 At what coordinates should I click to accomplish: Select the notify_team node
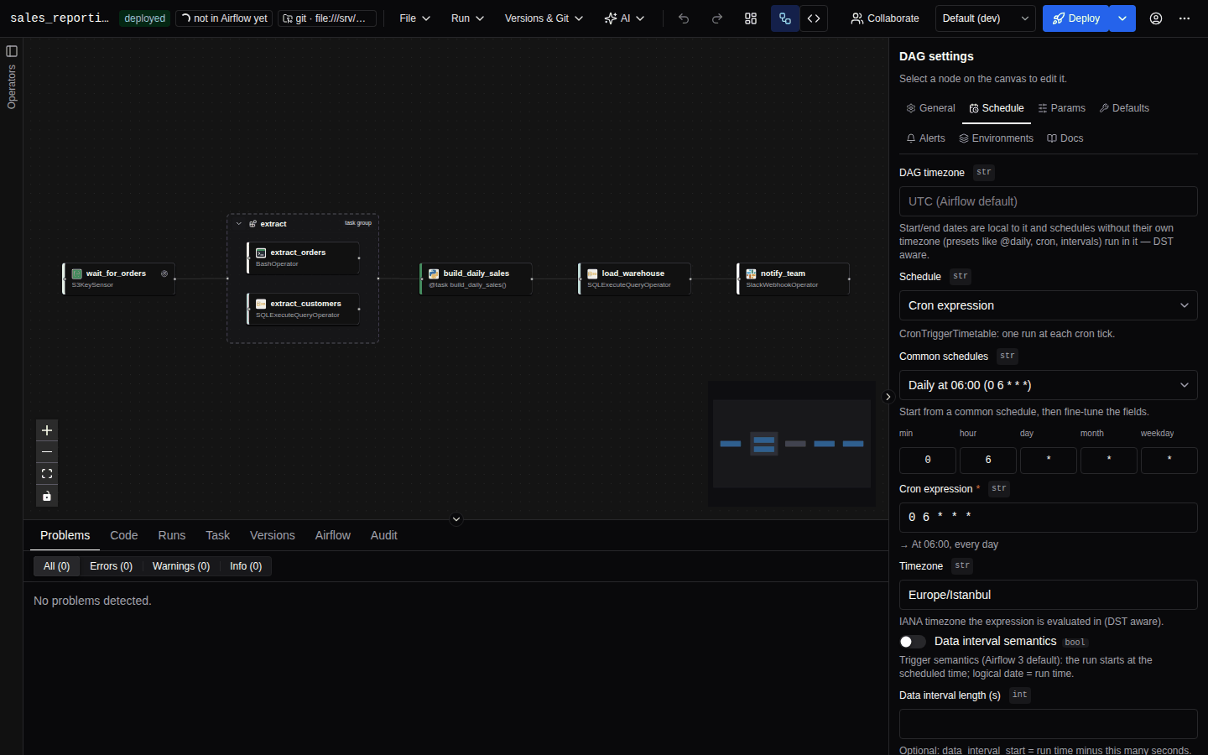click(793, 279)
